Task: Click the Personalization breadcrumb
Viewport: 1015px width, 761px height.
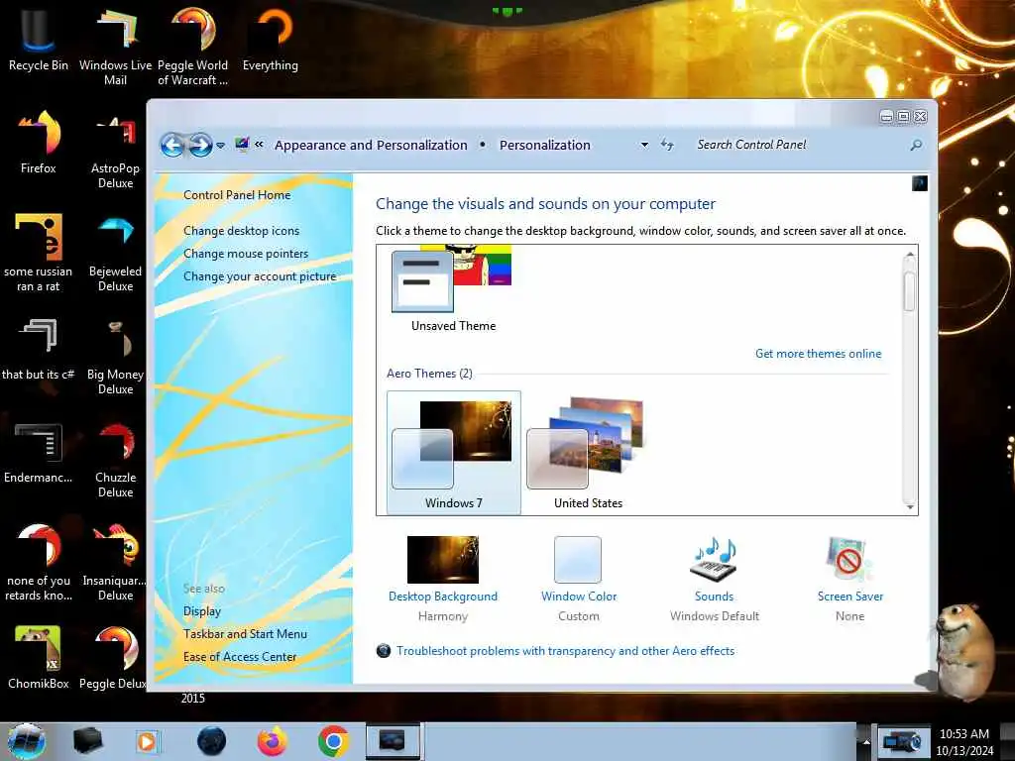Action: (x=544, y=145)
